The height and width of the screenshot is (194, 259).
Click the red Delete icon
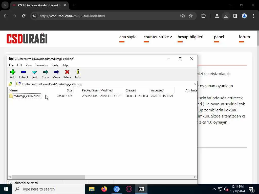pyautogui.click(x=67, y=72)
